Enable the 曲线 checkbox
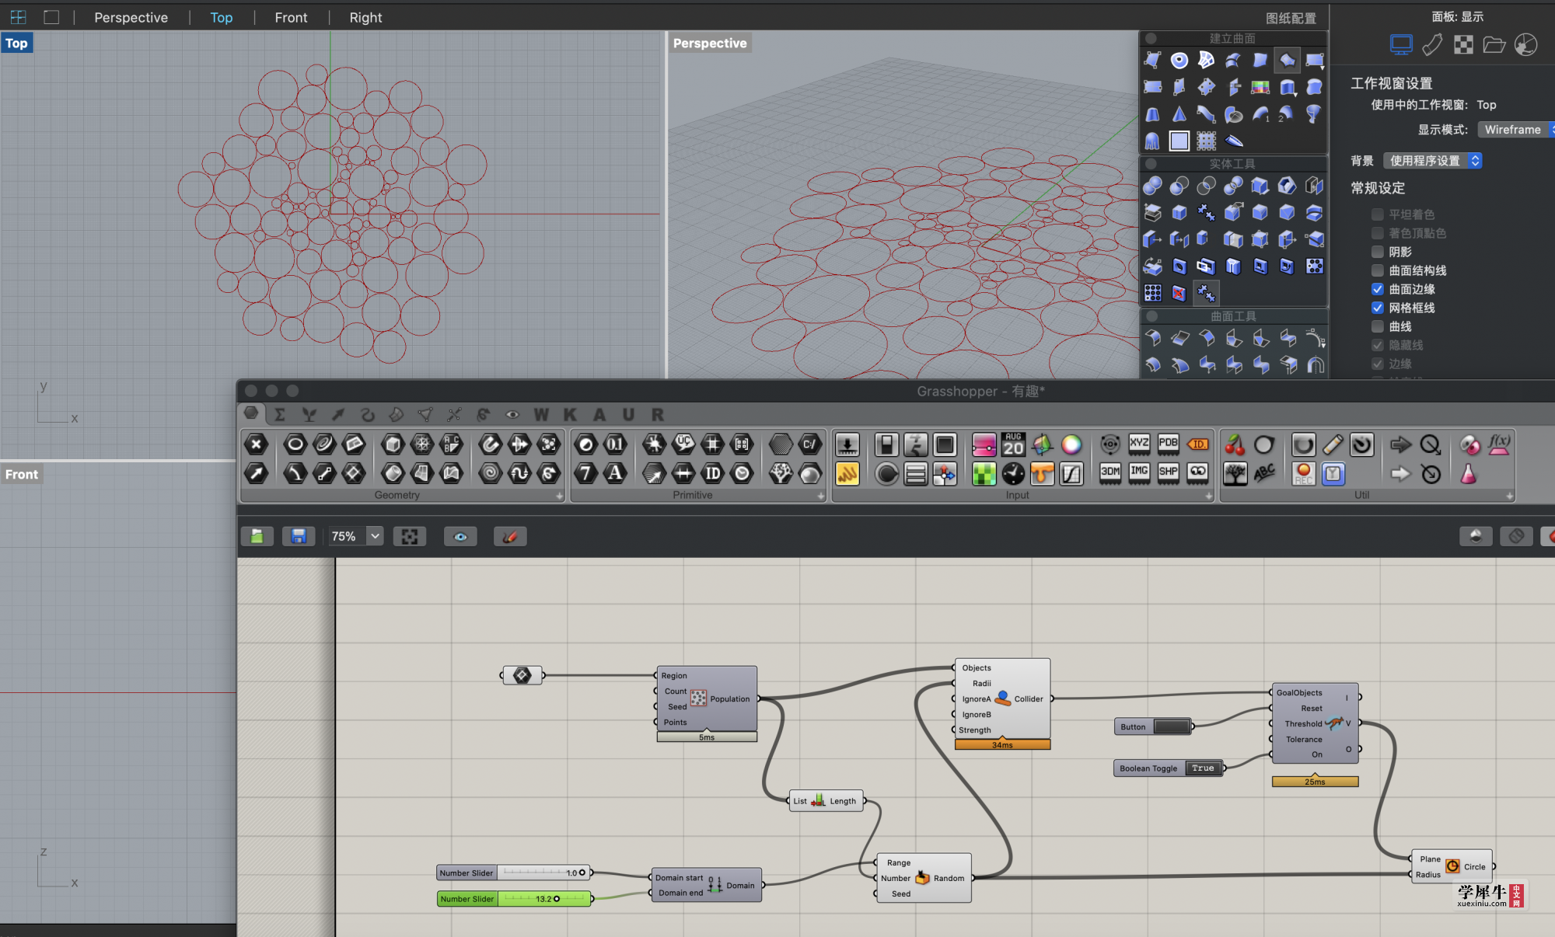The image size is (1555, 937). [x=1378, y=326]
